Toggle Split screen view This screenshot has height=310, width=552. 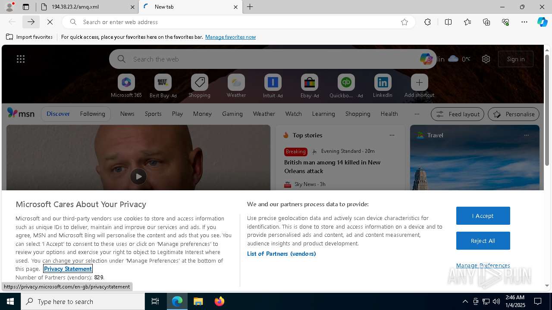448,22
